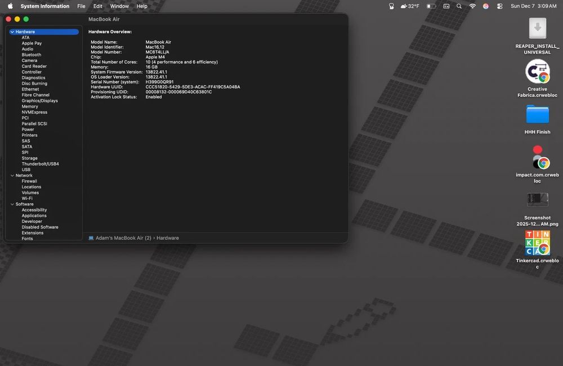563x366 pixels.
Task: Select REAPER_INSTALL_UNIVERSAL desktop icon
Action: 537,28
